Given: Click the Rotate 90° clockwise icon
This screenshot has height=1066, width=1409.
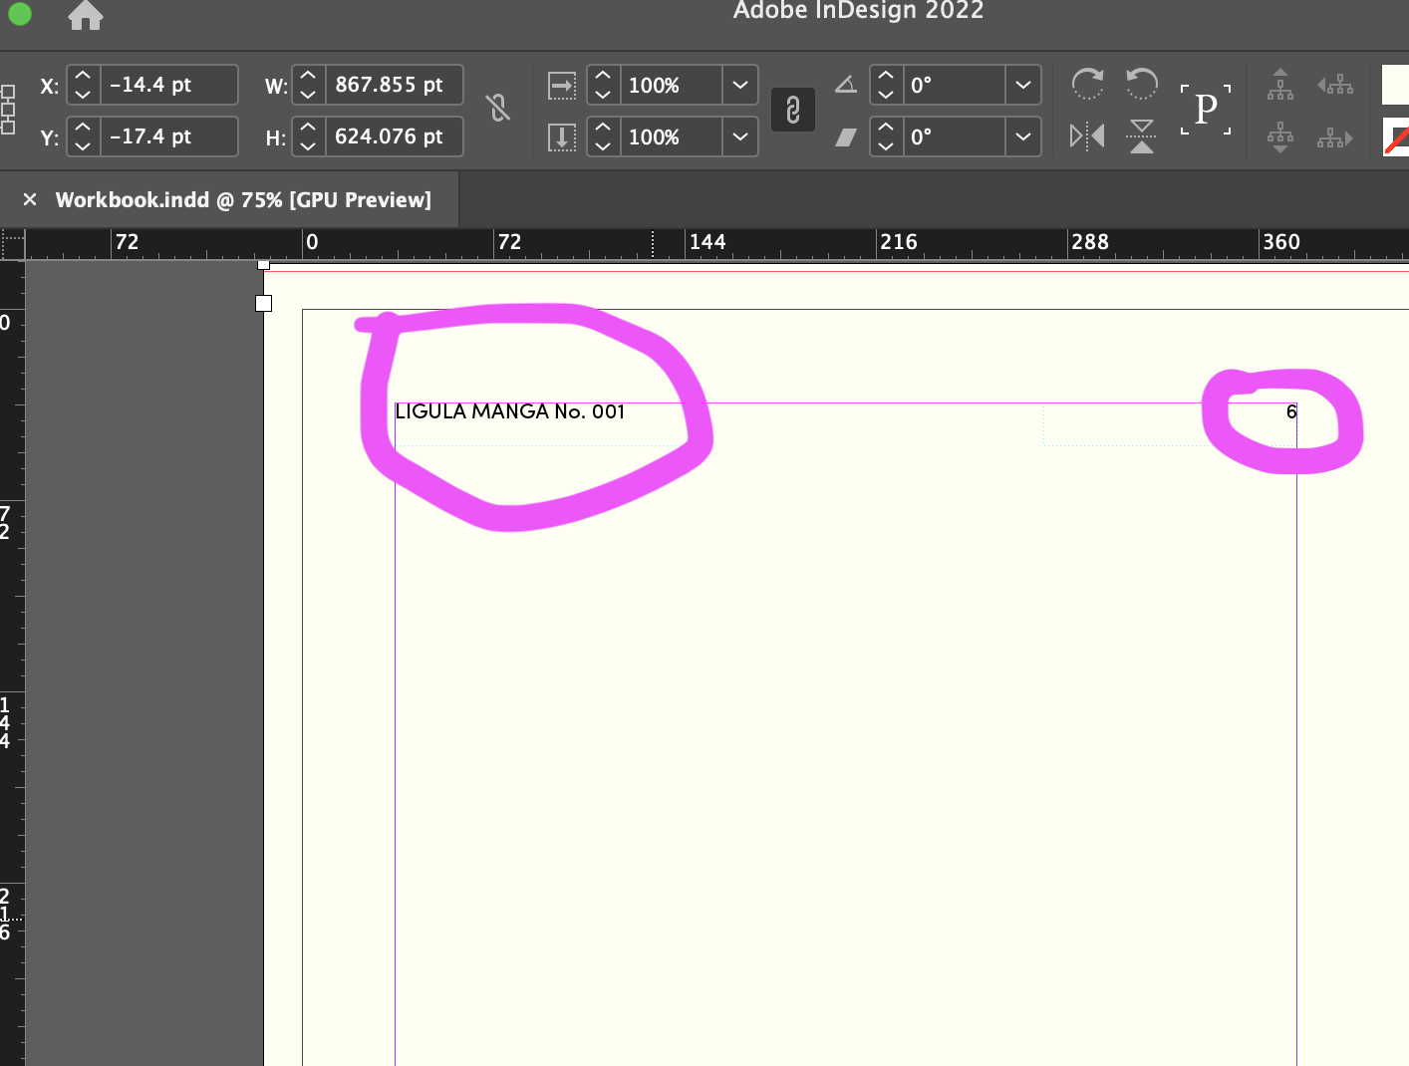Looking at the screenshot, I should 1088,82.
